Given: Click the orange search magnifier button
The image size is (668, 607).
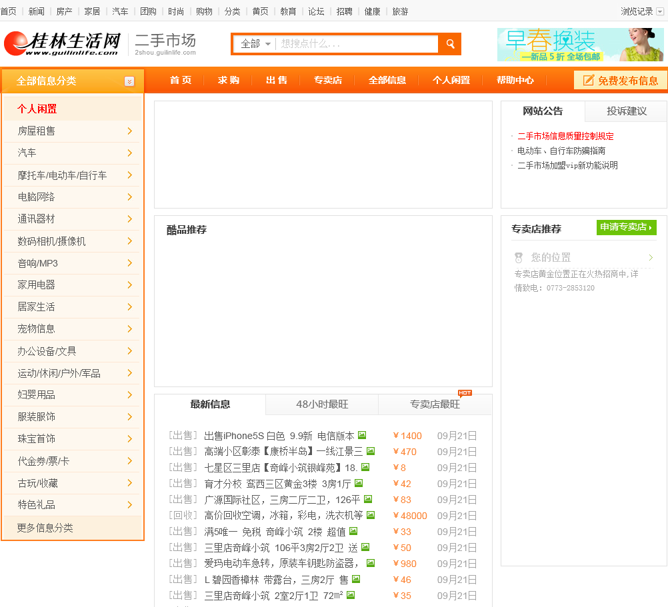Looking at the screenshot, I should (x=450, y=44).
